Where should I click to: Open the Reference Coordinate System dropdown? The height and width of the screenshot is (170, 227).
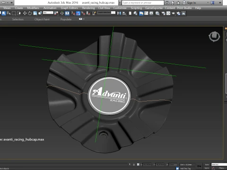click(x=48, y=13)
